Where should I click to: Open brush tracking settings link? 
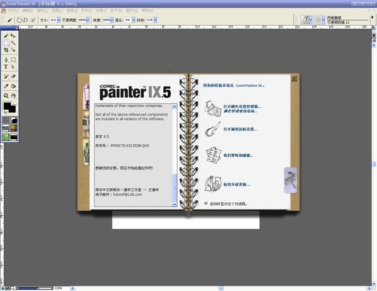coord(240,129)
